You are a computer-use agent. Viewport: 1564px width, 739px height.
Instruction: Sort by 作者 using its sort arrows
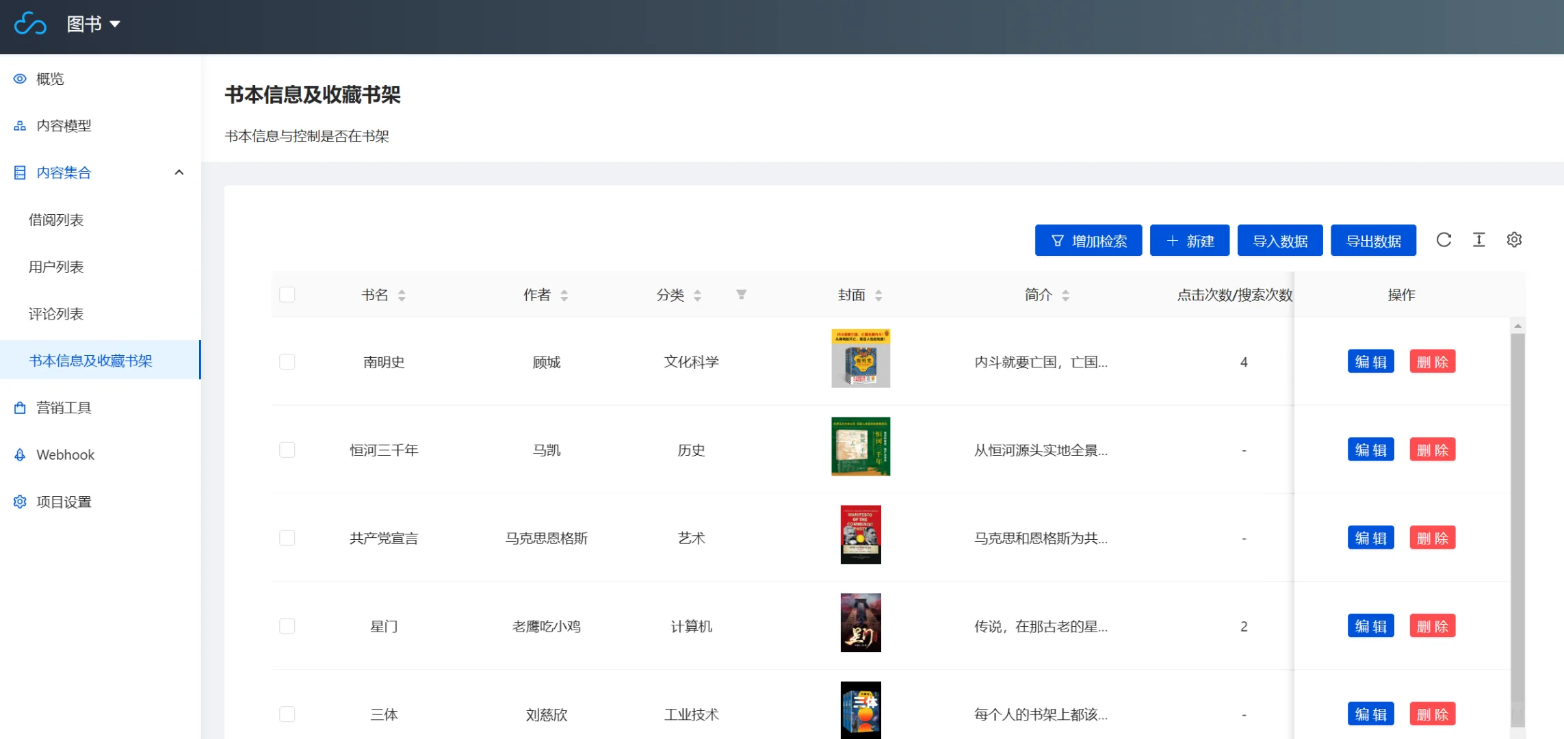[564, 295]
